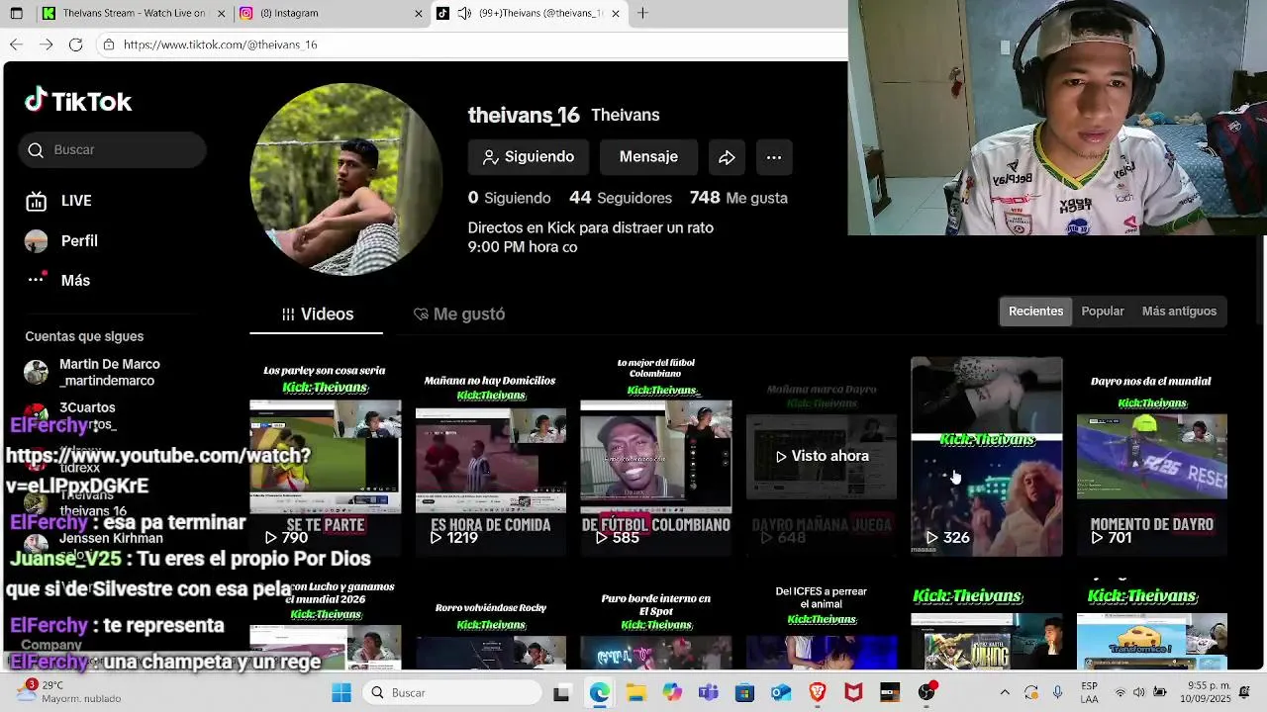
Task: Click the tiktok.com address bar URL
Action: tap(221, 44)
